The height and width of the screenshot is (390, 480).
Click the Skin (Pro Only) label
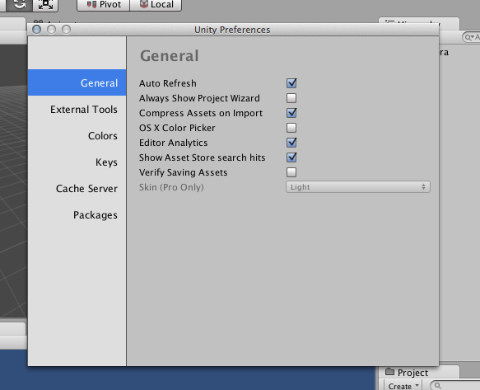click(x=171, y=187)
